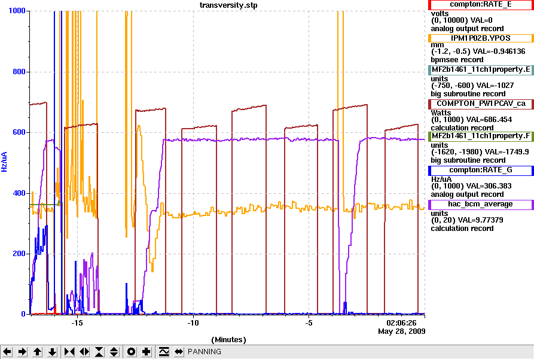The width and height of the screenshot is (534, 359).
Task: Zoom in vertically with the hourglass triangles icon
Action: click(x=99, y=351)
